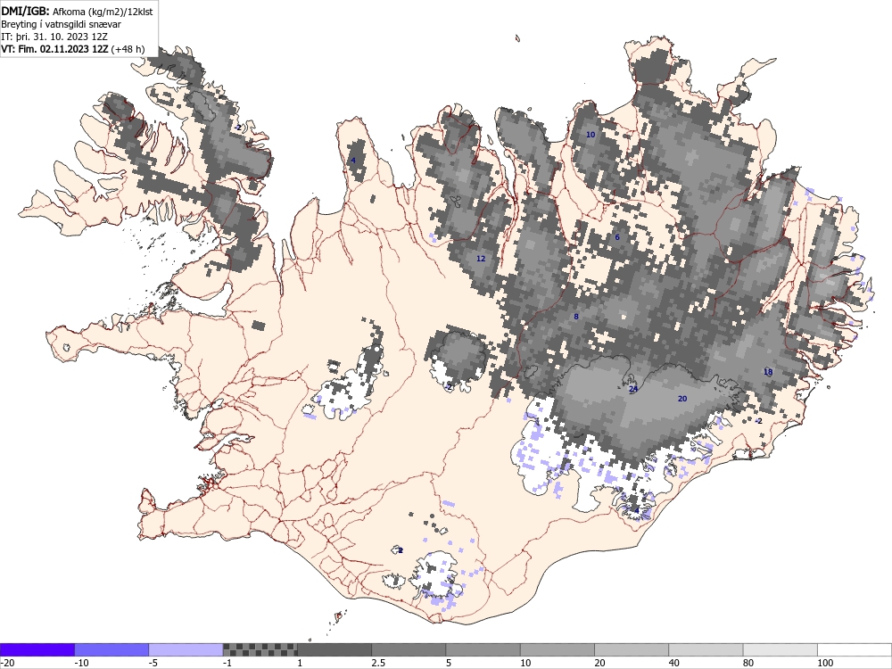Click the dark violet -20 to -10 legend swatch

click(37, 649)
